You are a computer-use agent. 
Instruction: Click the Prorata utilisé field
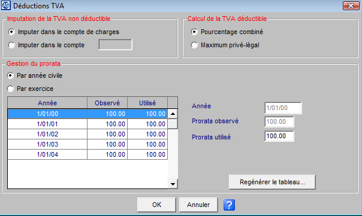click(279, 136)
